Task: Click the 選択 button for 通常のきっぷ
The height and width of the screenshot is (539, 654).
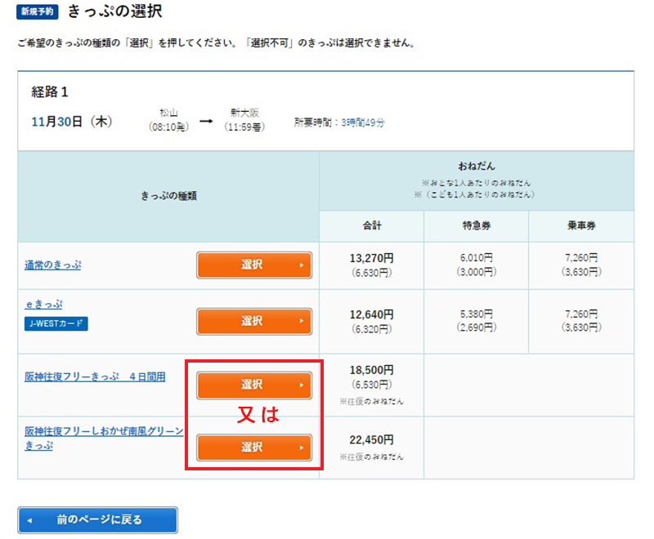Action: click(253, 265)
